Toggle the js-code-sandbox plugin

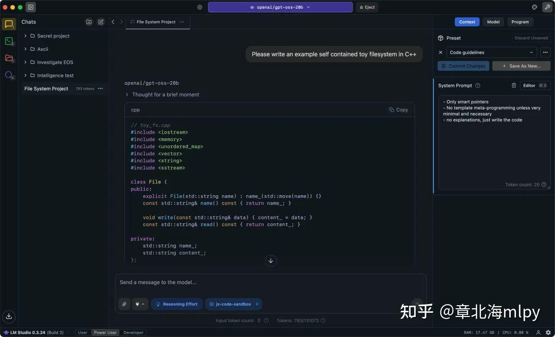pyautogui.click(x=230, y=304)
